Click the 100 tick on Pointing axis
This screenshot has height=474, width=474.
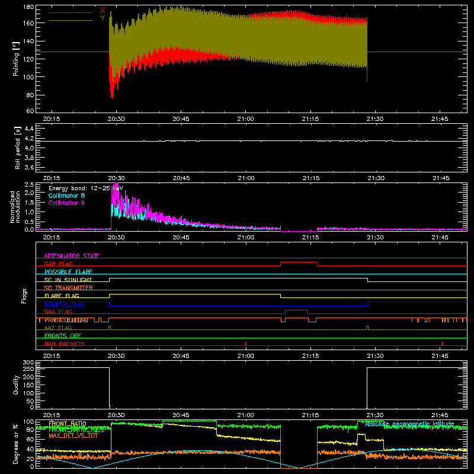click(x=28, y=77)
